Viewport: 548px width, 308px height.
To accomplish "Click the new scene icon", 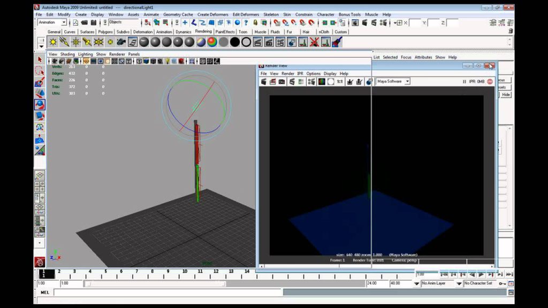I will (75, 22).
